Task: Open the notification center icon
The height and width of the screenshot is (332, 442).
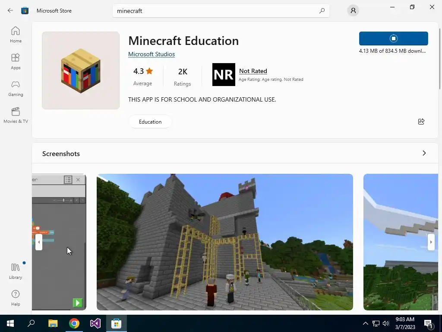Action: tap(428, 323)
